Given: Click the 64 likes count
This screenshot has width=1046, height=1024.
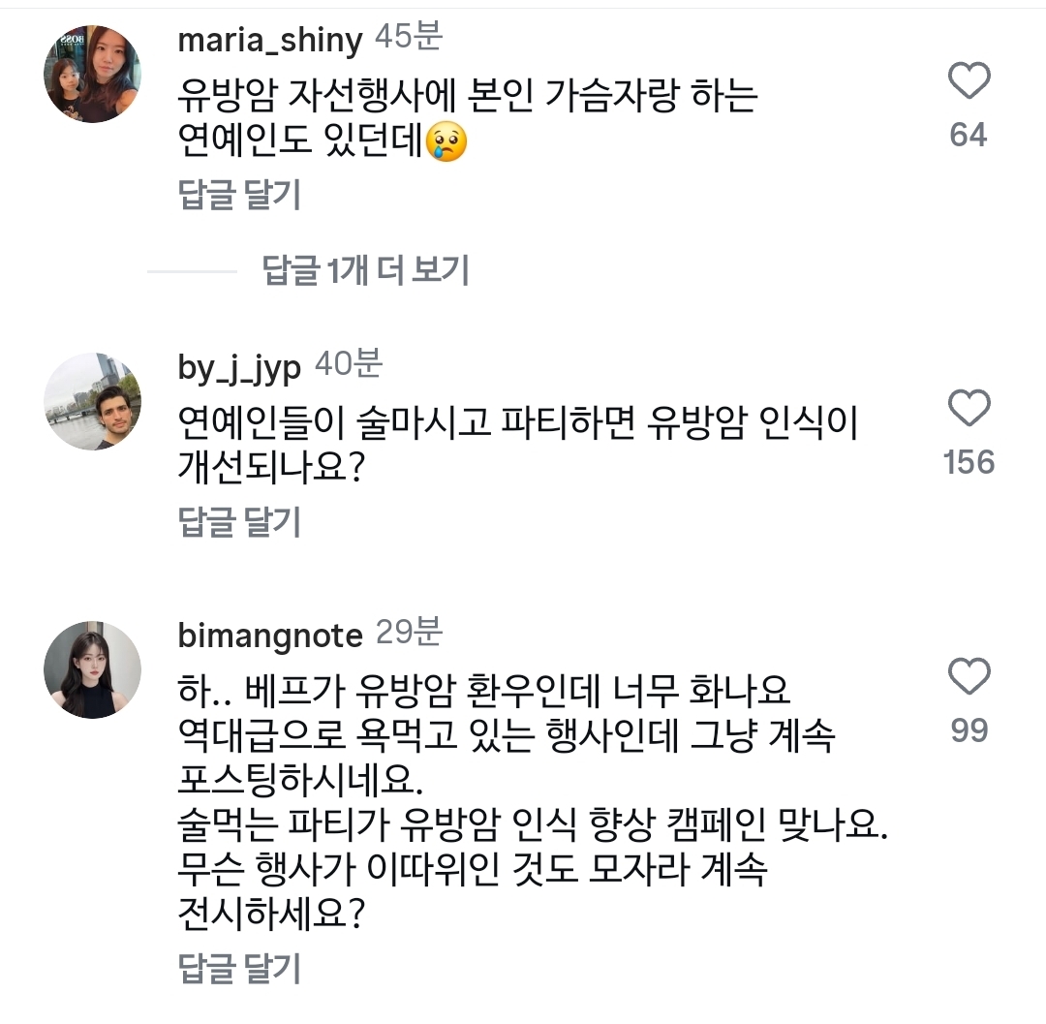Looking at the screenshot, I should point(968,135).
